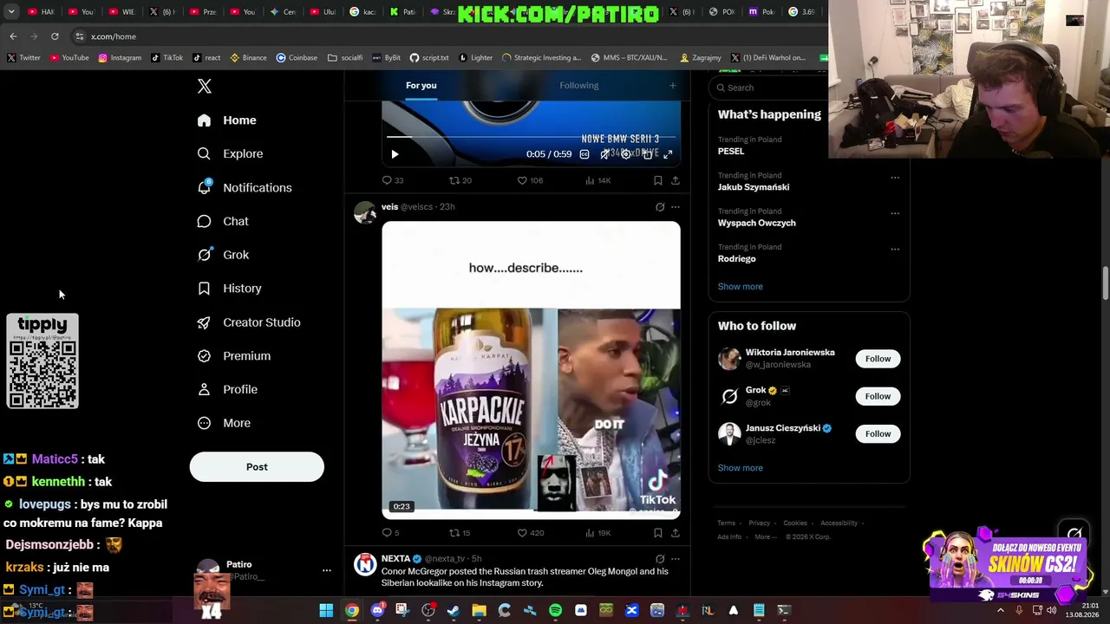
Task: Share the BMW video post
Action: pos(676,180)
